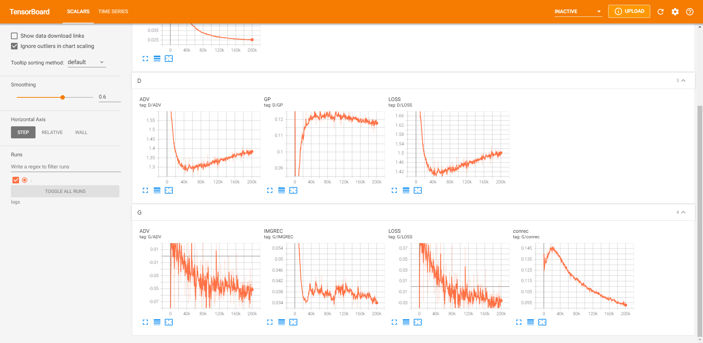Collapse the G scalar group

click(683, 212)
